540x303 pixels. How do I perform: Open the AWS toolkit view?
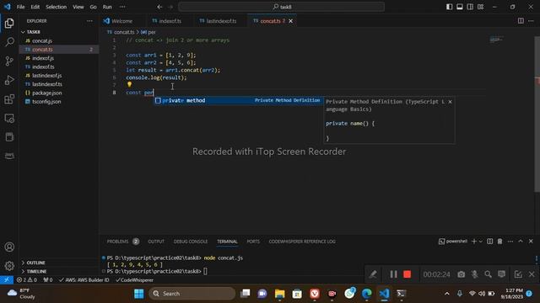pyautogui.click(x=9, y=156)
